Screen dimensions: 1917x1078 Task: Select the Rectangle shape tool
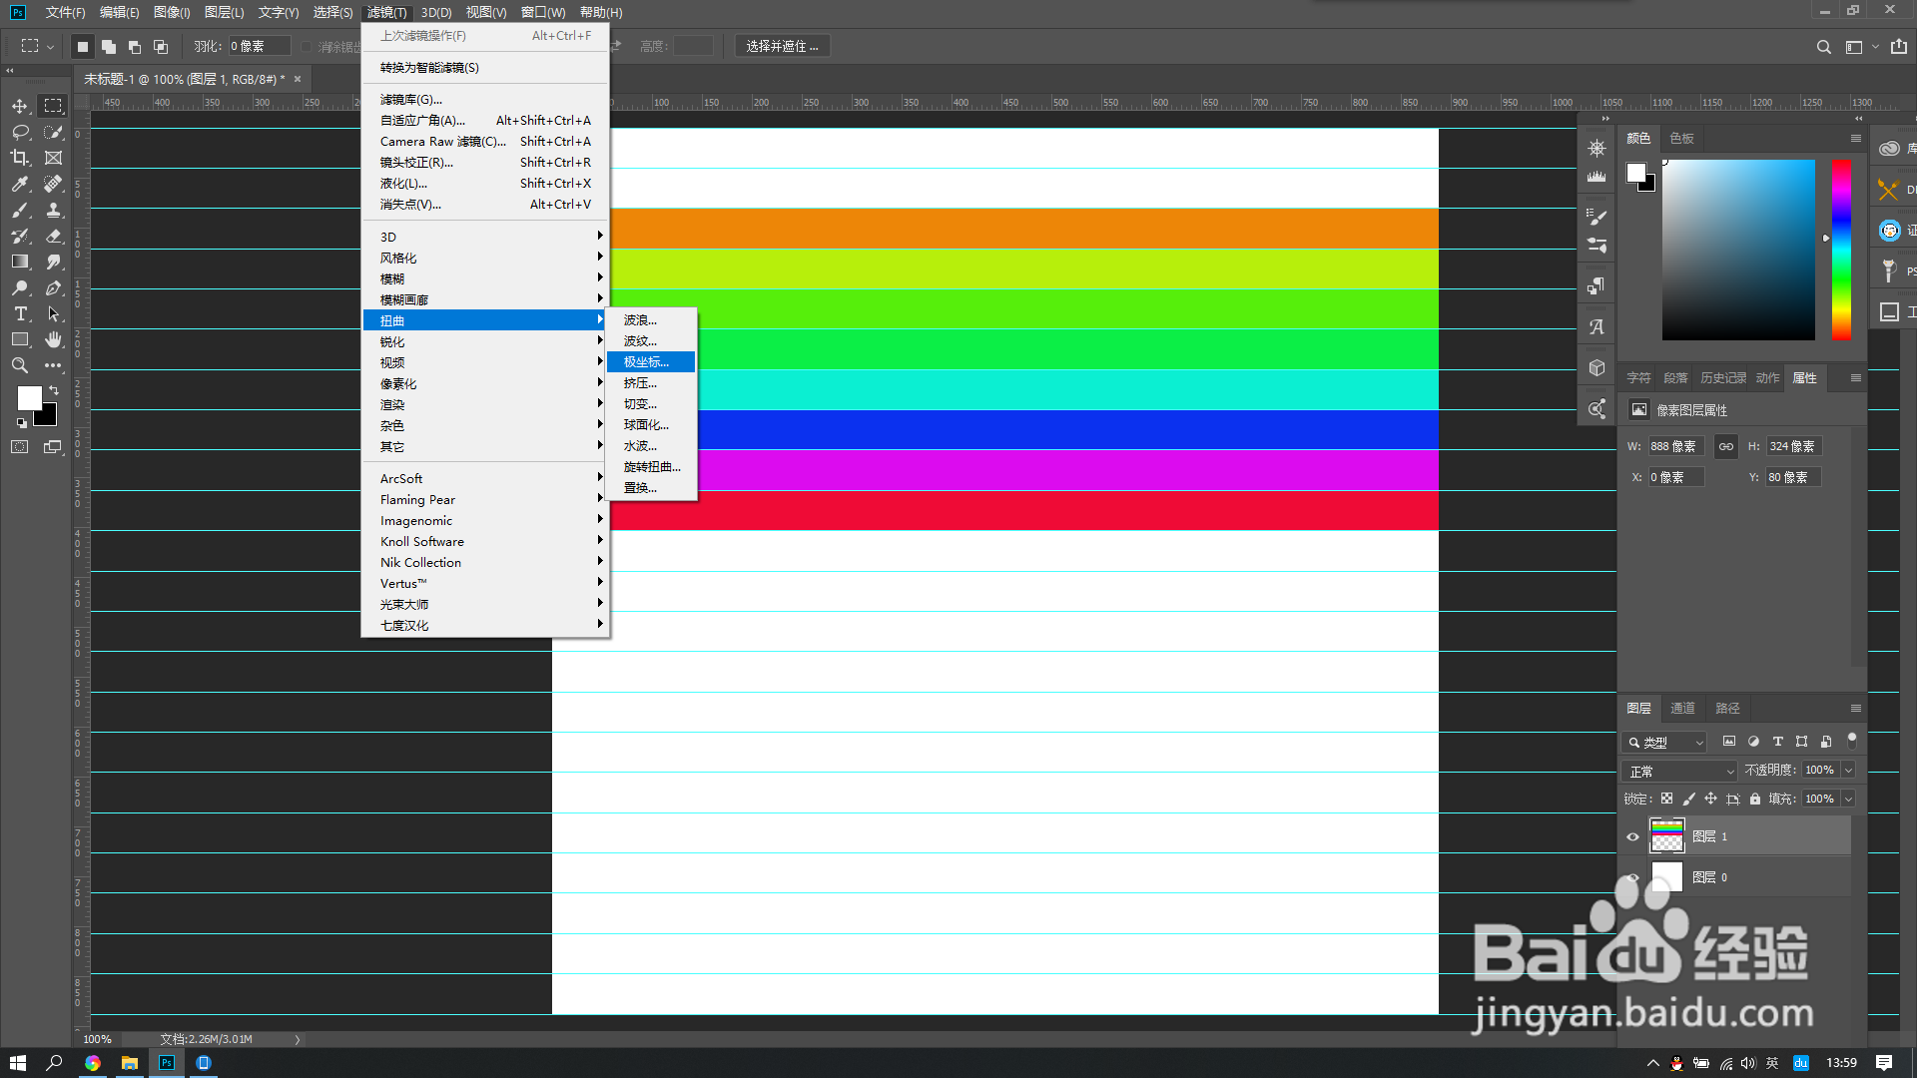point(20,339)
